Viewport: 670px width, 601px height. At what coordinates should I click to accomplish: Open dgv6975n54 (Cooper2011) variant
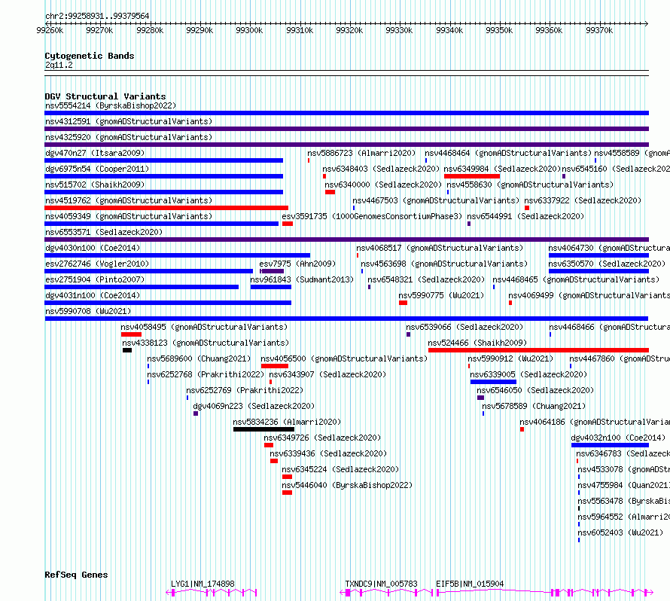pyautogui.click(x=97, y=169)
